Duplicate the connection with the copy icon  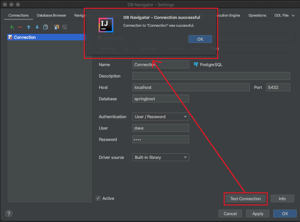click(x=46, y=27)
